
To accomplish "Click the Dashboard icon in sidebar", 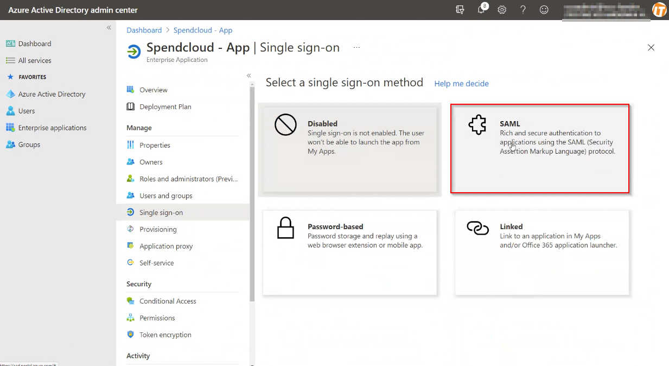I will pos(10,43).
